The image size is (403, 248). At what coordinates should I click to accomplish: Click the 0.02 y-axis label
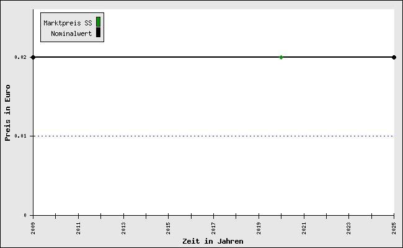pos(20,57)
